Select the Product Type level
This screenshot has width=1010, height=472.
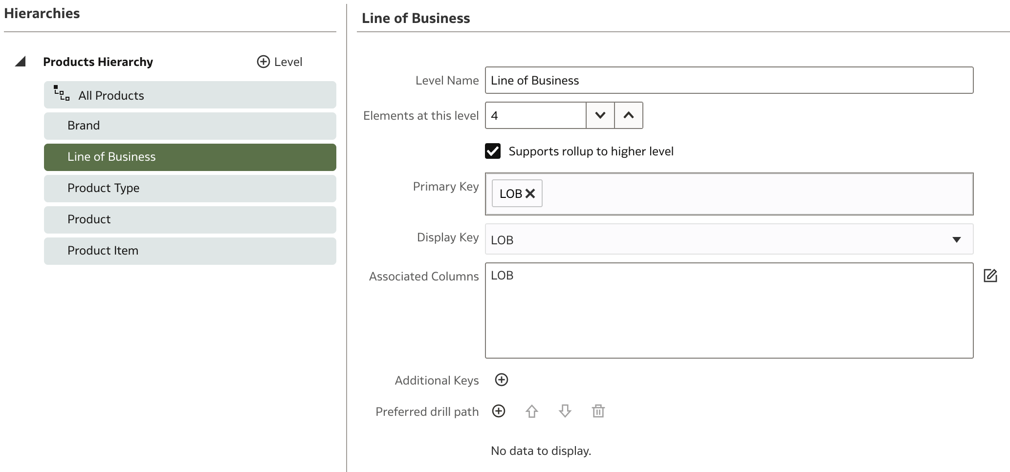click(x=190, y=189)
